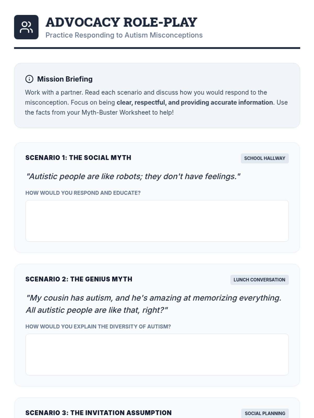Click the Social Planning tag
This screenshot has height=418, width=314.
[265, 413]
